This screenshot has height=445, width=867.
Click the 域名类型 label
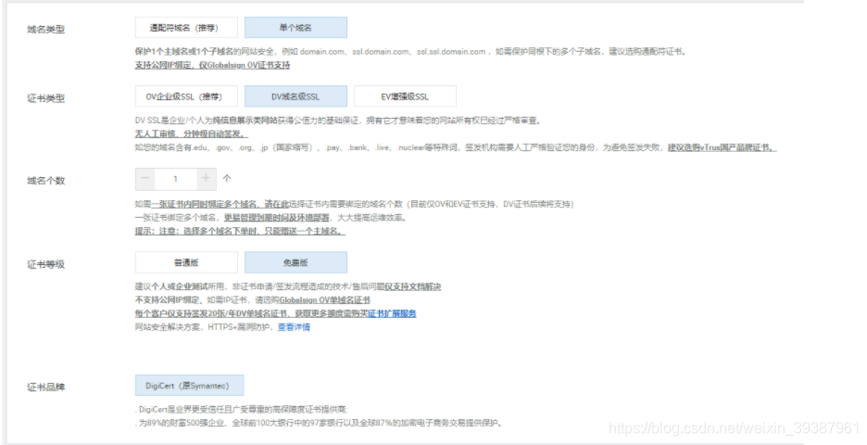coord(46,29)
